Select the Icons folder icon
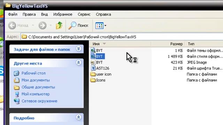The height and width of the screenshot is (125, 223). coord(93,80)
